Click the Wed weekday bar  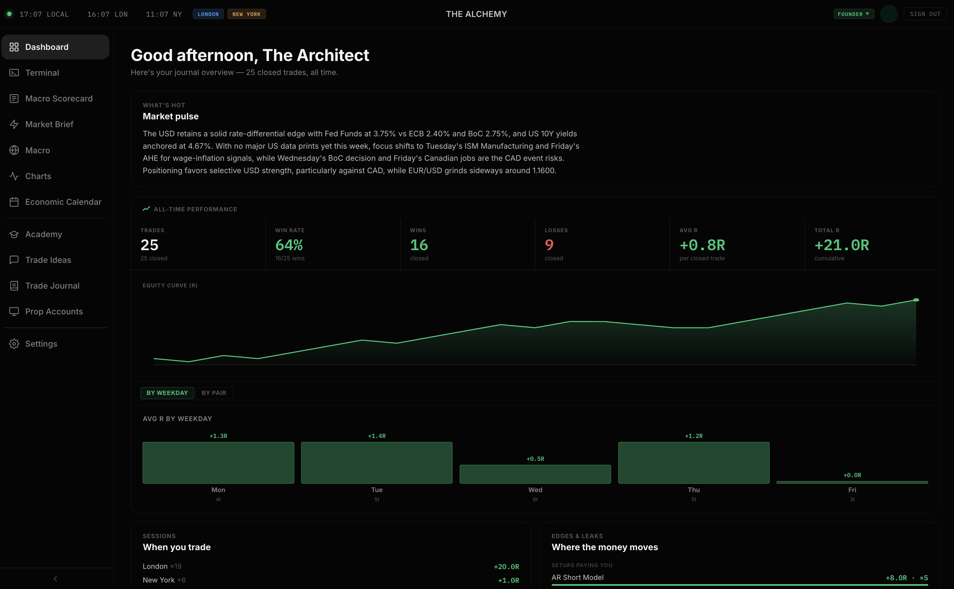(535, 474)
